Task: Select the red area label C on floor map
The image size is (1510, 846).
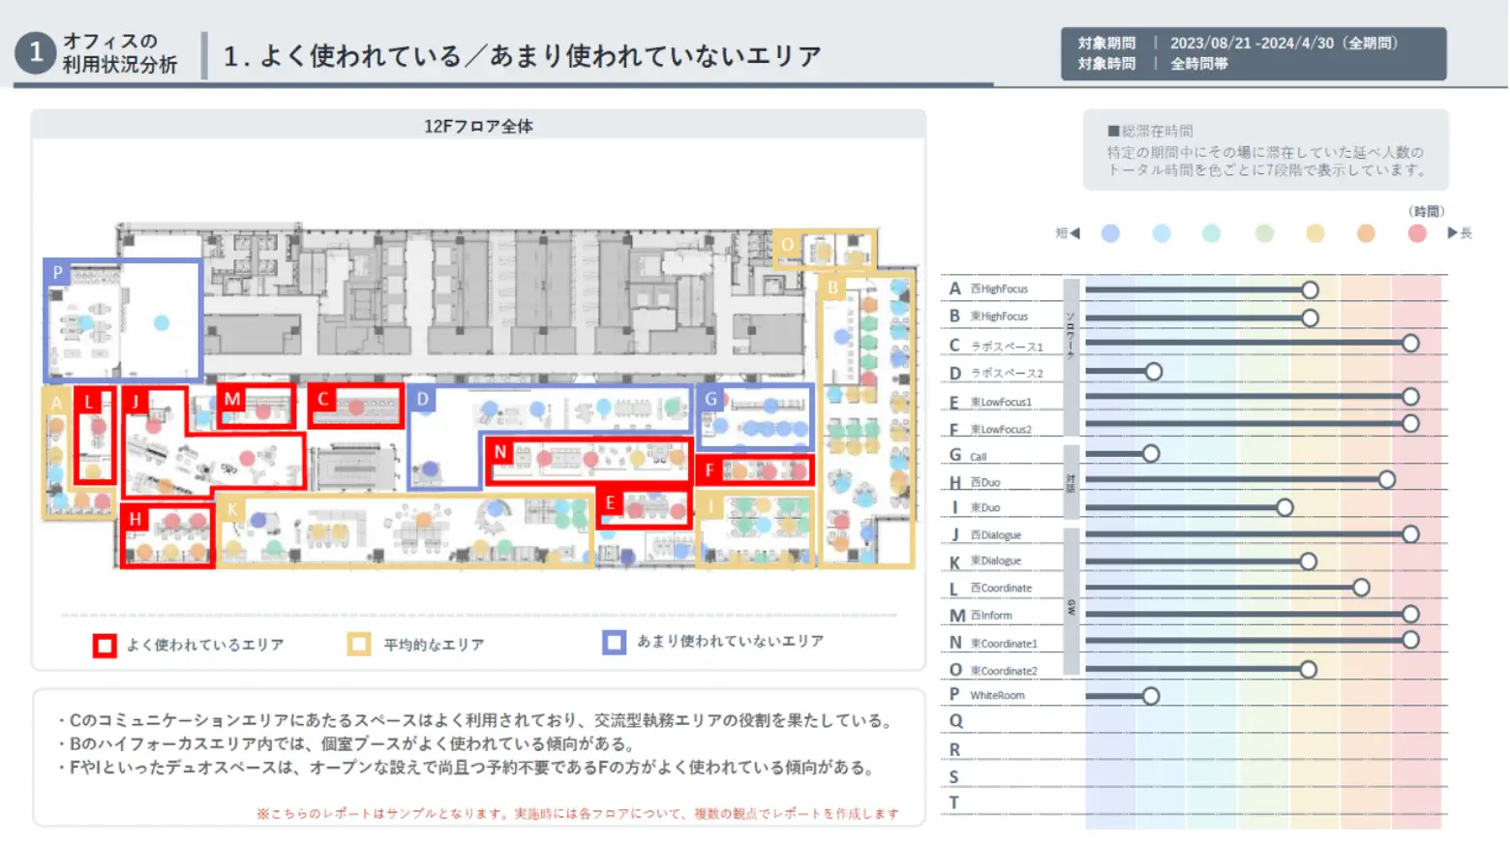Action: coord(323,399)
